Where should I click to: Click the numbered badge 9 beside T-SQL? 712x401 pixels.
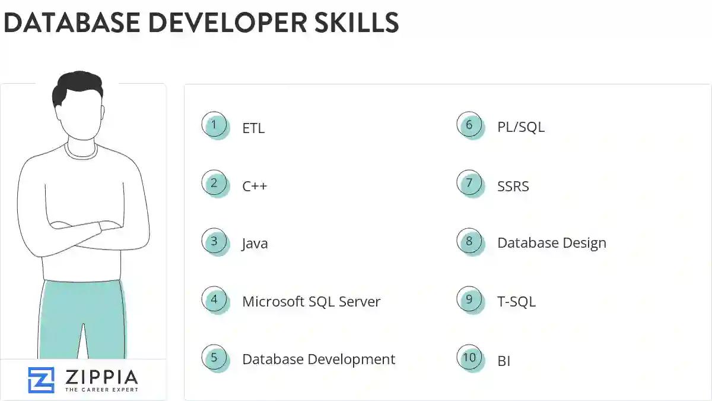pyautogui.click(x=470, y=299)
